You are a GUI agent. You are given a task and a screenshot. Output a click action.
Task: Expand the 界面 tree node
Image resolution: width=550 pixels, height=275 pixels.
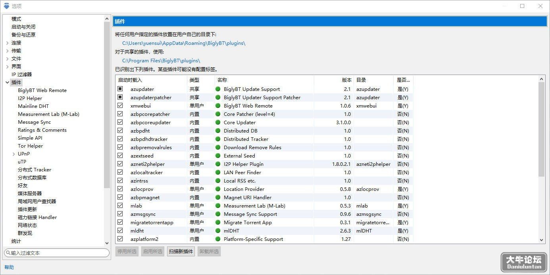pos(8,67)
